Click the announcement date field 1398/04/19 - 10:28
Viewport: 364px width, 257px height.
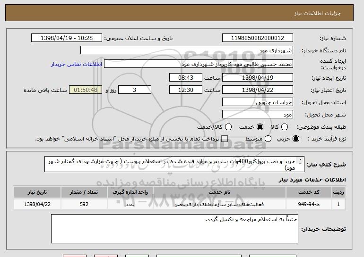pyautogui.click(x=67, y=38)
